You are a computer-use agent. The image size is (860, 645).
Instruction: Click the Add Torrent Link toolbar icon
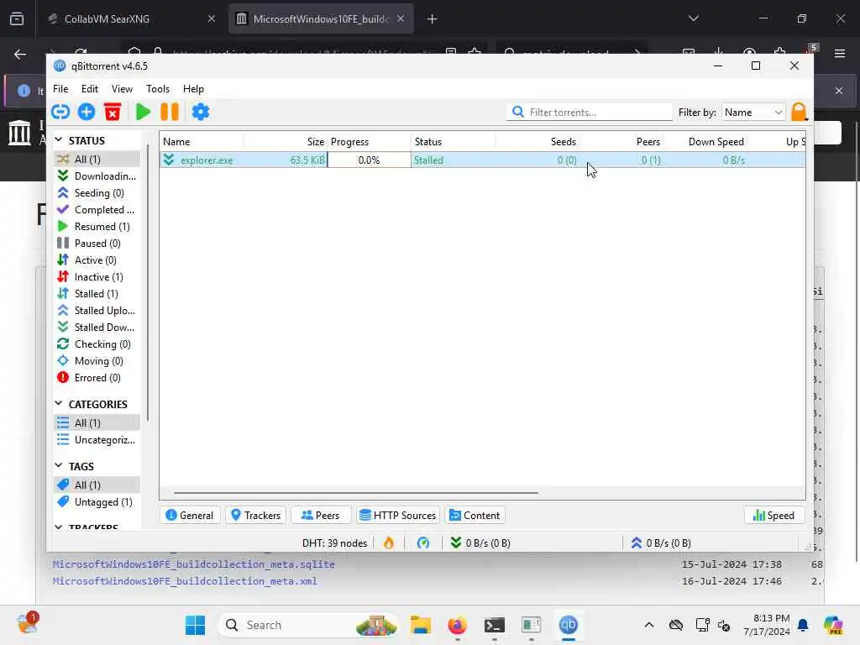click(x=60, y=112)
